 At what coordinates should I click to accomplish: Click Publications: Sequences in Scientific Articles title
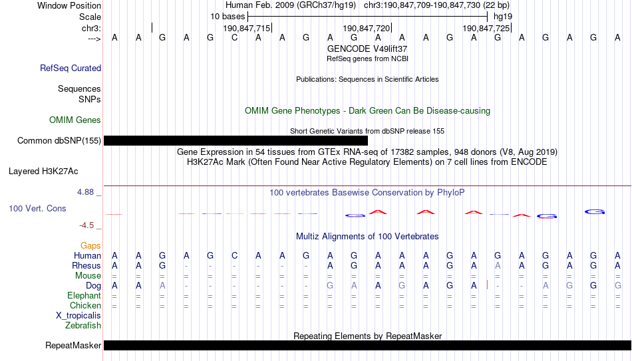(x=367, y=79)
